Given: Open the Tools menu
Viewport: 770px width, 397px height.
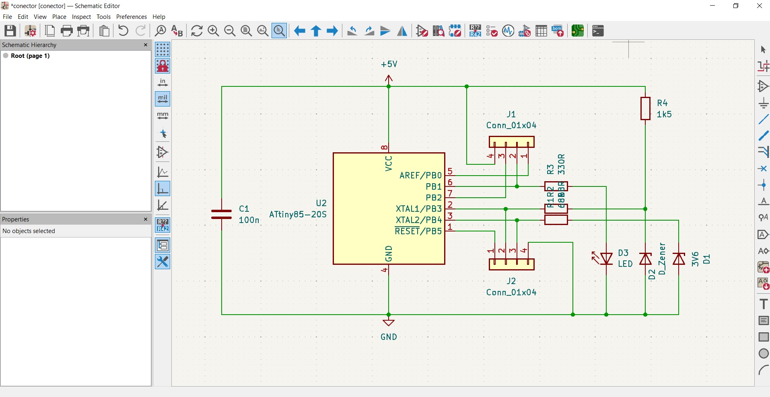Looking at the screenshot, I should (x=103, y=17).
